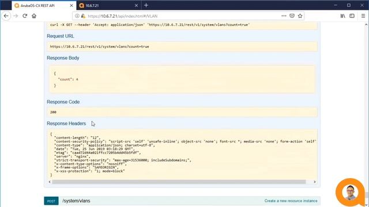Click the page vertical scrollbar up arrow
Viewport: 369px width, 207px height.
coord(366,24)
